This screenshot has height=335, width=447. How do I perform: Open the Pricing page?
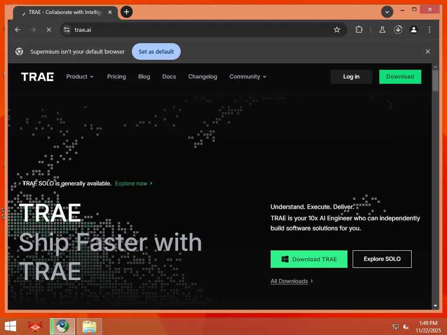coord(117,77)
